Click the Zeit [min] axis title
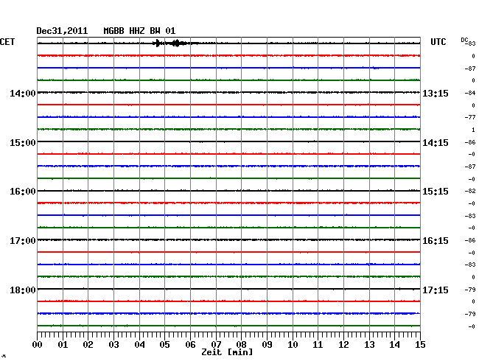This screenshot has width=479, height=364. [227, 352]
